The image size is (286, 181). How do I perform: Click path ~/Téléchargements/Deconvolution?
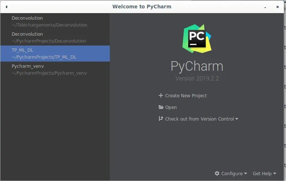pyautogui.click(x=50, y=25)
